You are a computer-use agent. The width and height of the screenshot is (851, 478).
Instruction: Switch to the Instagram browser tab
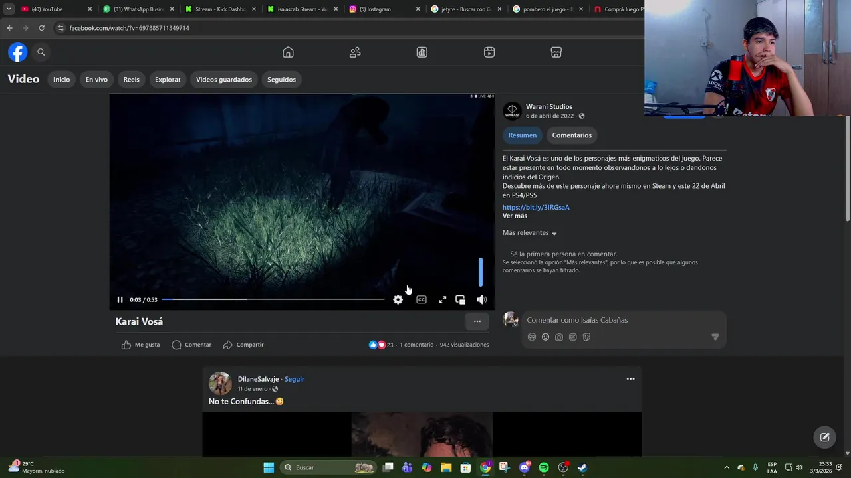pyautogui.click(x=384, y=9)
